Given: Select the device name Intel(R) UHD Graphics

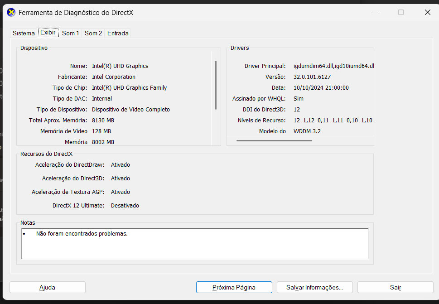Looking at the screenshot, I should [120, 66].
